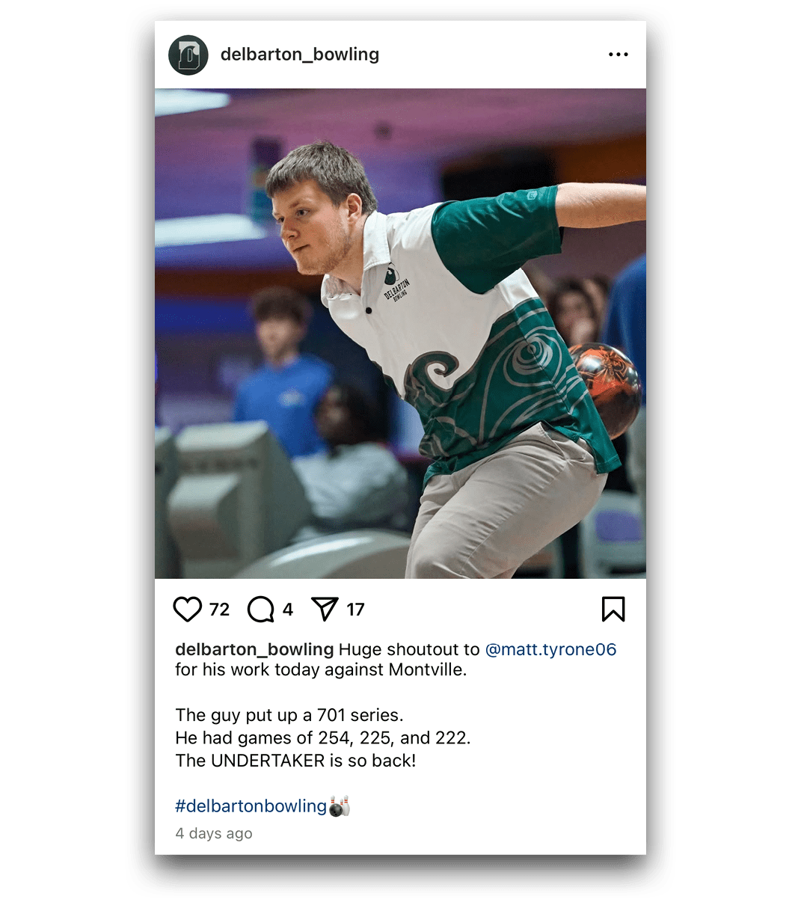Open the three-dot more options menu
Viewport: 801px width, 902px height.
pos(619,55)
